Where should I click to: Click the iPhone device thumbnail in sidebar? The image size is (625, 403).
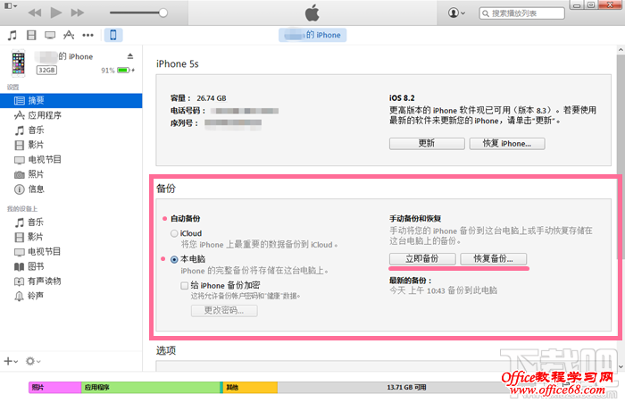19,63
